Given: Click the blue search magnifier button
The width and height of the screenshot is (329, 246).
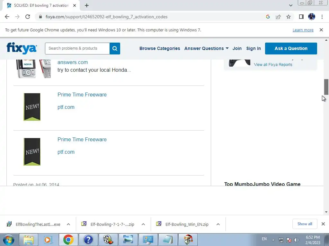Looking at the screenshot, I should pos(115,48).
